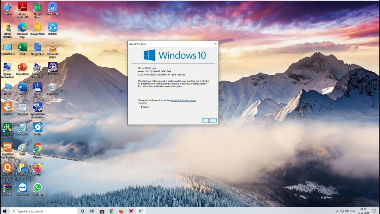The height and width of the screenshot is (214, 380).
Task: Open Google Docs desktop shortcut
Action: click(37, 49)
